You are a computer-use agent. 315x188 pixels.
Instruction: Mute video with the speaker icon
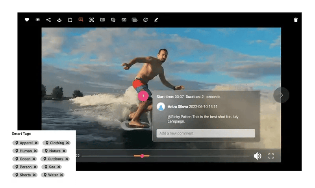tap(257, 156)
